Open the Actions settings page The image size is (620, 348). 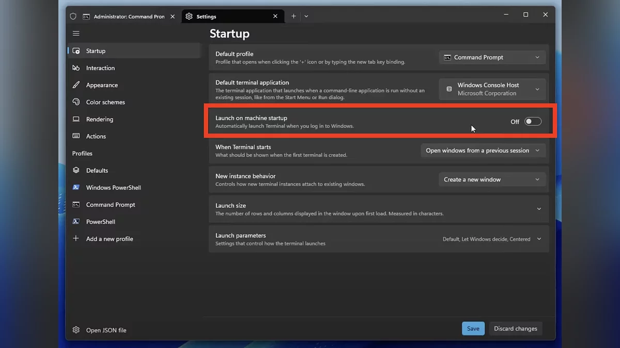(97, 136)
